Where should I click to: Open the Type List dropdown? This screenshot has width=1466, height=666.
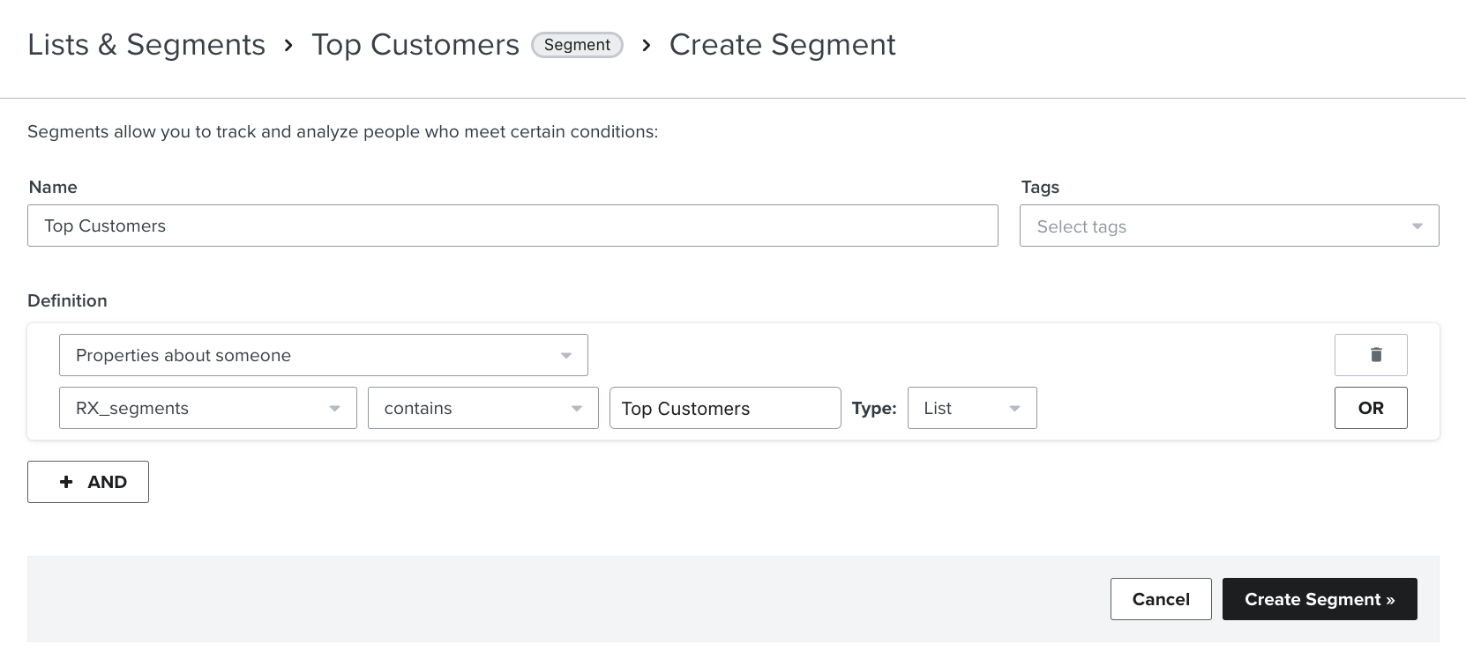(x=972, y=408)
